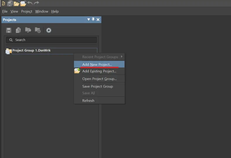The width and height of the screenshot is (231, 158).
Task: Choose Refresh from the context menu
Action: [x=99, y=100]
